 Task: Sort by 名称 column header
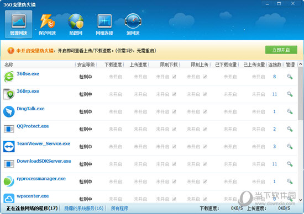point(9,65)
